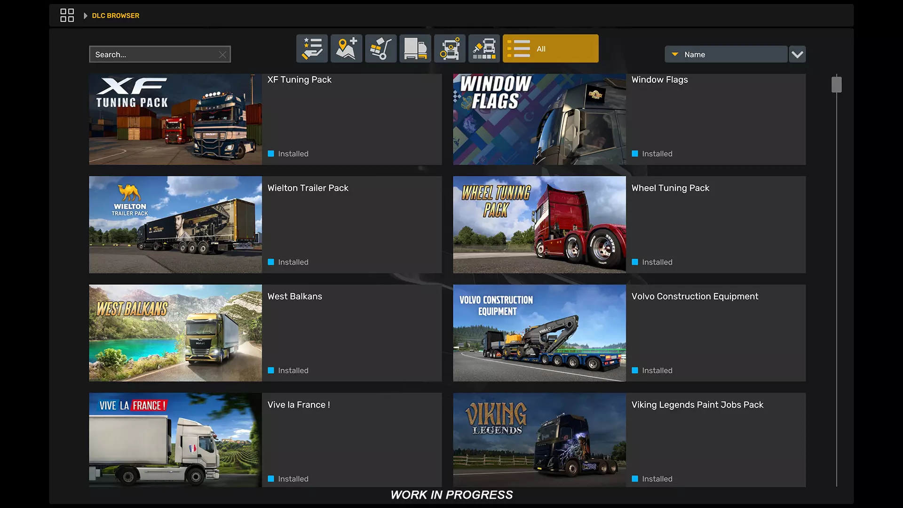Select the All filter tab
Screen dimensions: 903x508
tap(550, 48)
